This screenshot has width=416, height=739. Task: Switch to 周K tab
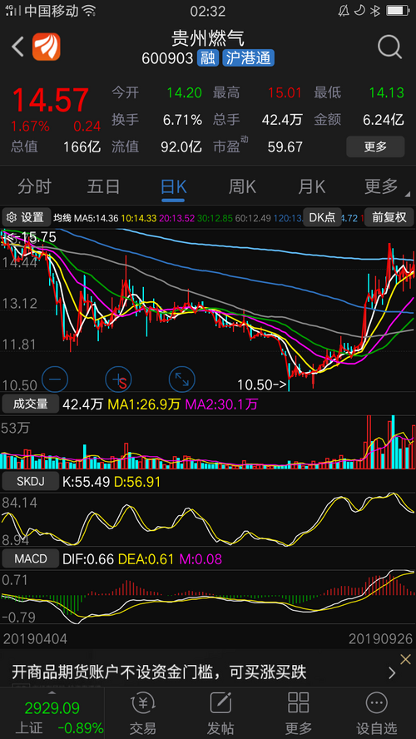tap(242, 187)
